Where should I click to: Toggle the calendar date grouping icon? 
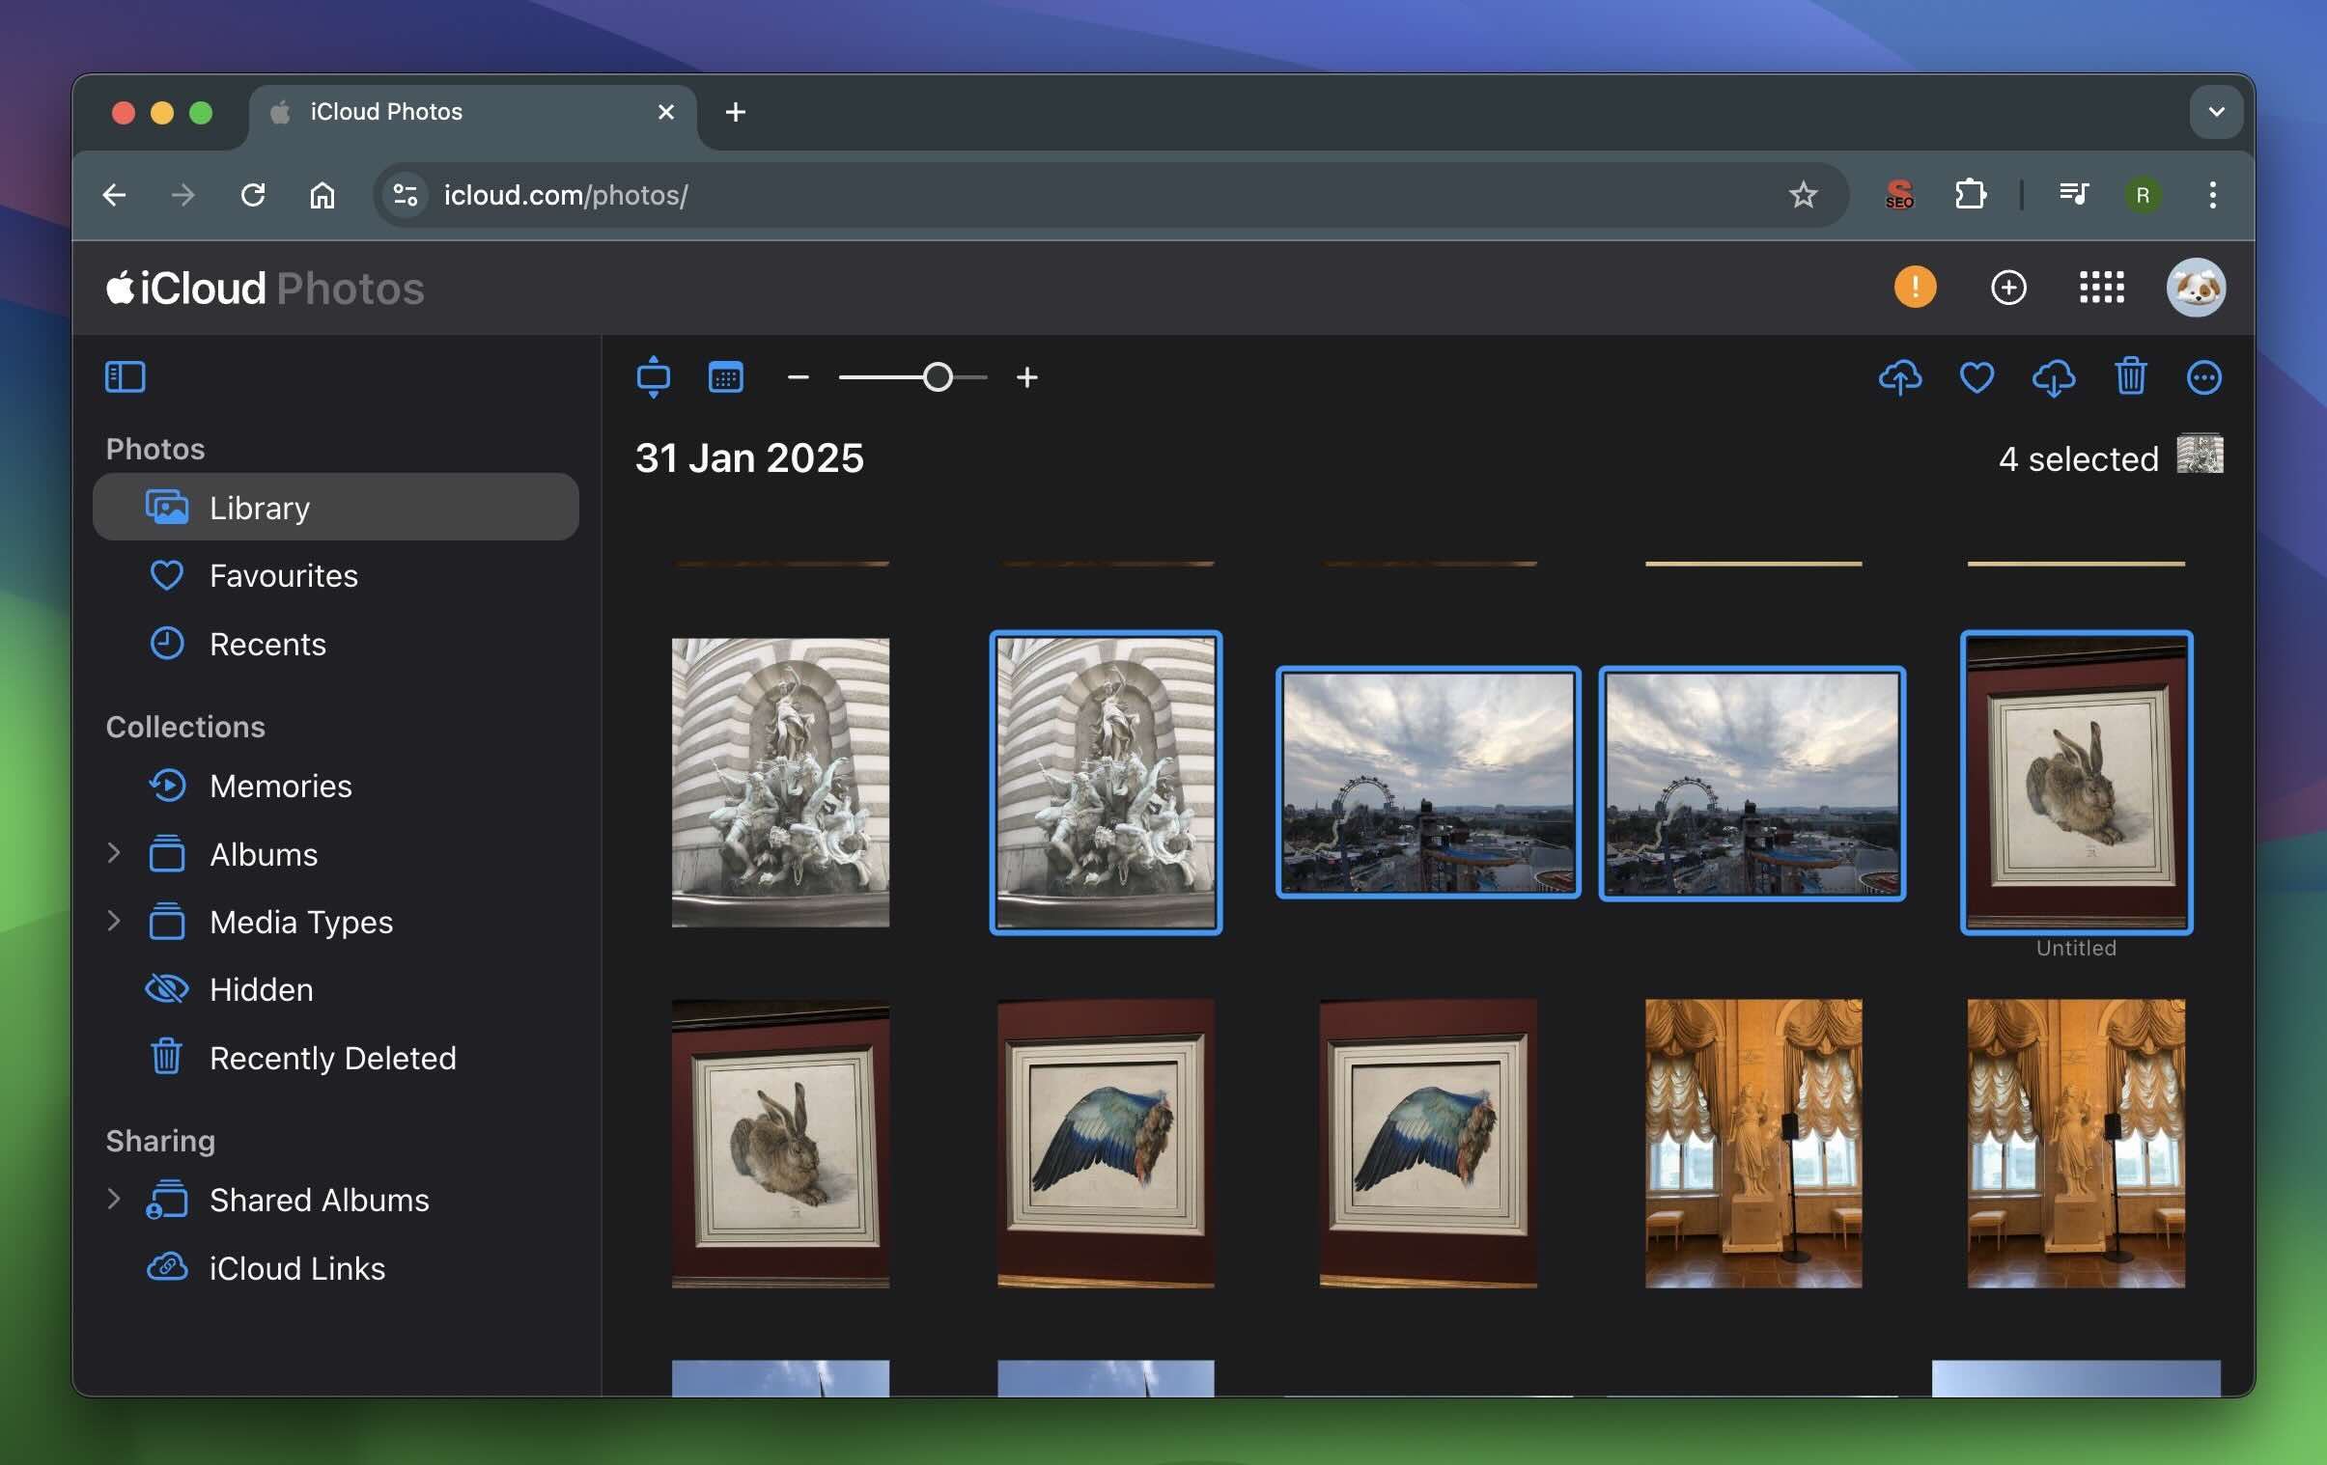pos(726,376)
